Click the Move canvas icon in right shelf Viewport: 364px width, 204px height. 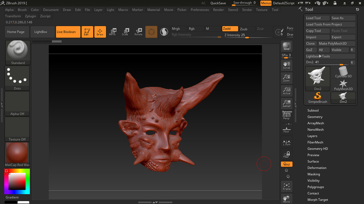click(x=286, y=199)
